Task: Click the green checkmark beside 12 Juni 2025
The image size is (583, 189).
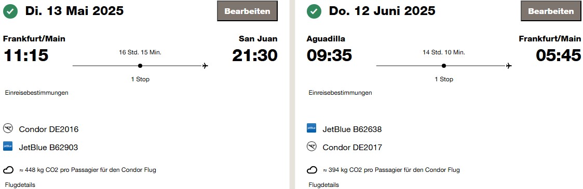Action: click(314, 12)
